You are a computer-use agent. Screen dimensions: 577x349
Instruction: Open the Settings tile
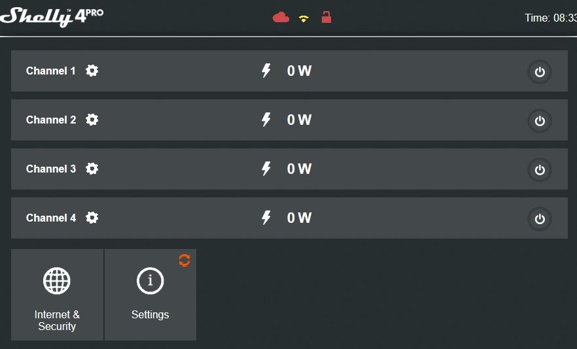coord(150,295)
